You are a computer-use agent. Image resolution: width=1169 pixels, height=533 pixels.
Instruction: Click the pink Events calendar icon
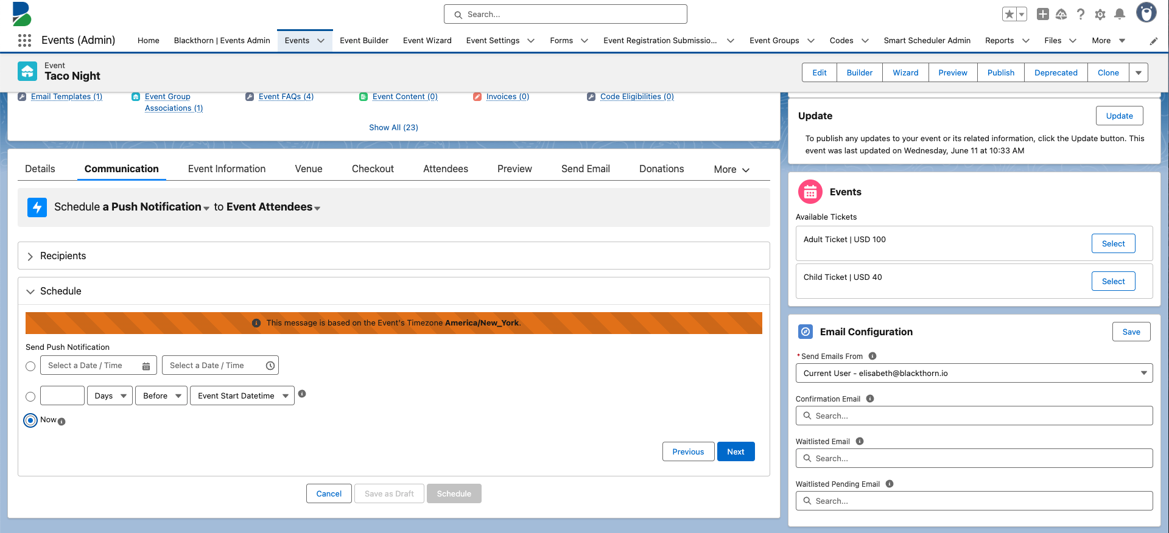(810, 192)
